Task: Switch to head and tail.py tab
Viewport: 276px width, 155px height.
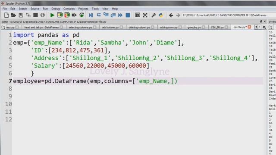Action: [x=41, y=27]
